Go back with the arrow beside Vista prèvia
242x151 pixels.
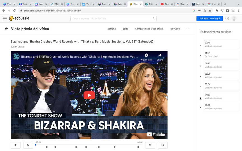6,29
